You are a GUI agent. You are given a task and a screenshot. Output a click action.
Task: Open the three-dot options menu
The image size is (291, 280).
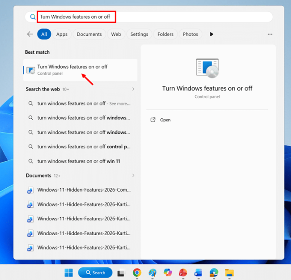pyautogui.click(x=270, y=34)
